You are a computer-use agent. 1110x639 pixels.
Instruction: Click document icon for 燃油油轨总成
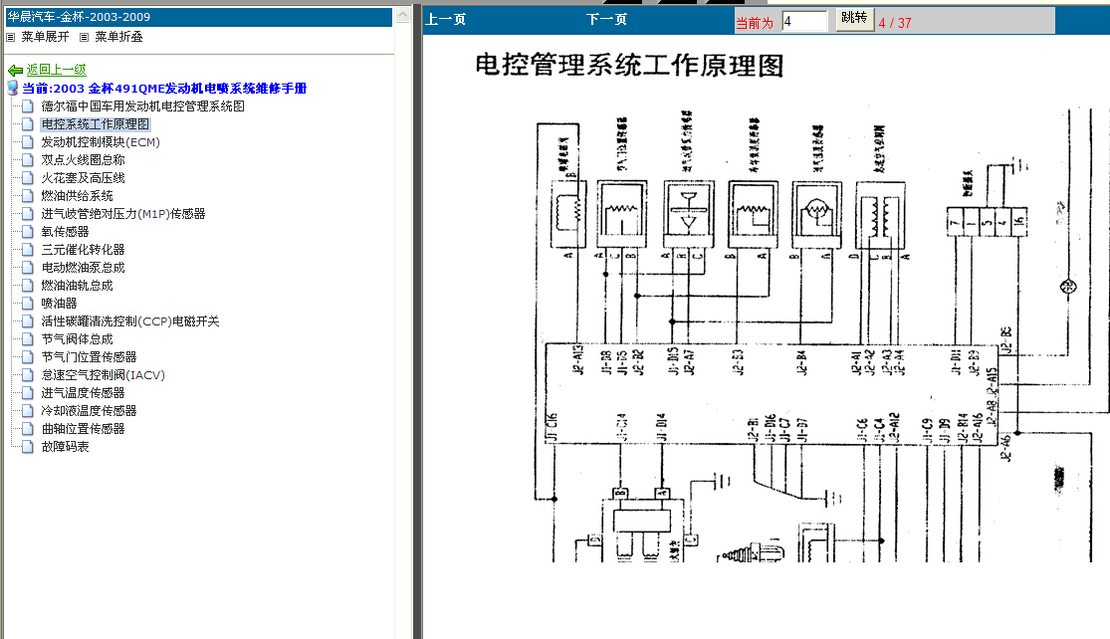(28, 286)
